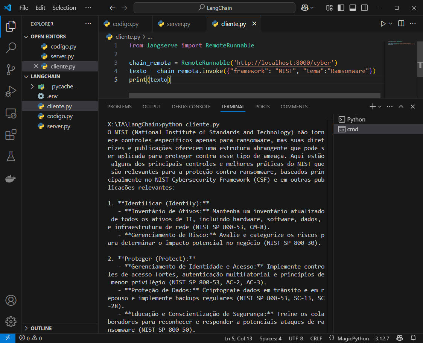Select the Python terminal instance
Image resolution: width=423 pixels, height=343 pixels.
[x=378, y=120]
